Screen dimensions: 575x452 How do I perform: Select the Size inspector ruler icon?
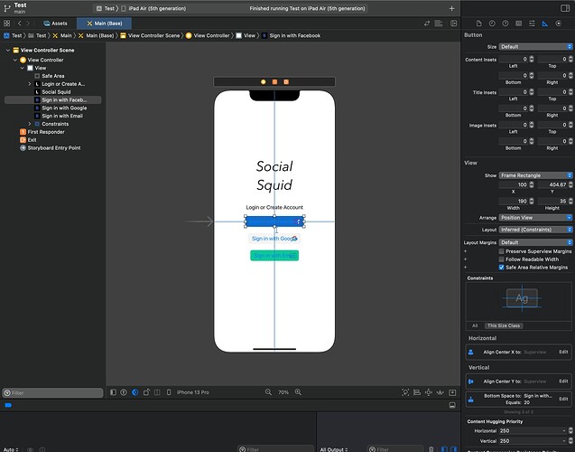click(545, 24)
